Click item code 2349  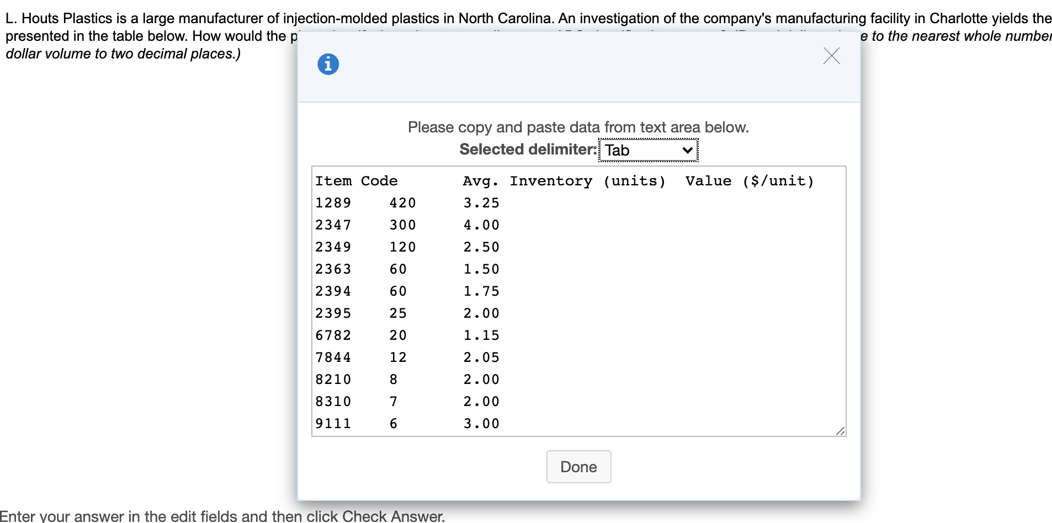coord(333,247)
